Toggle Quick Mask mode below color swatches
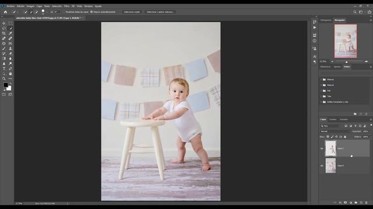The width and height of the screenshot is (373, 209). (x=4, y=94)
